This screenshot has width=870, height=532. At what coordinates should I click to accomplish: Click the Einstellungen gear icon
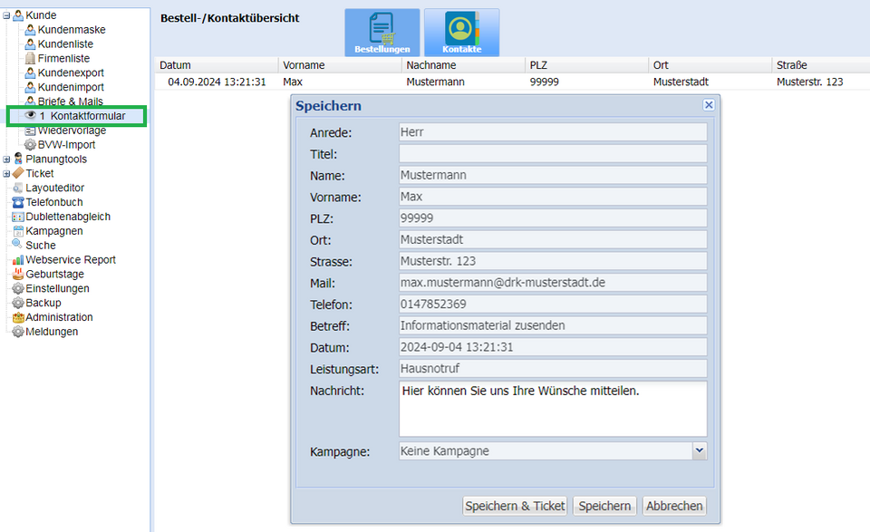[18, 288]
